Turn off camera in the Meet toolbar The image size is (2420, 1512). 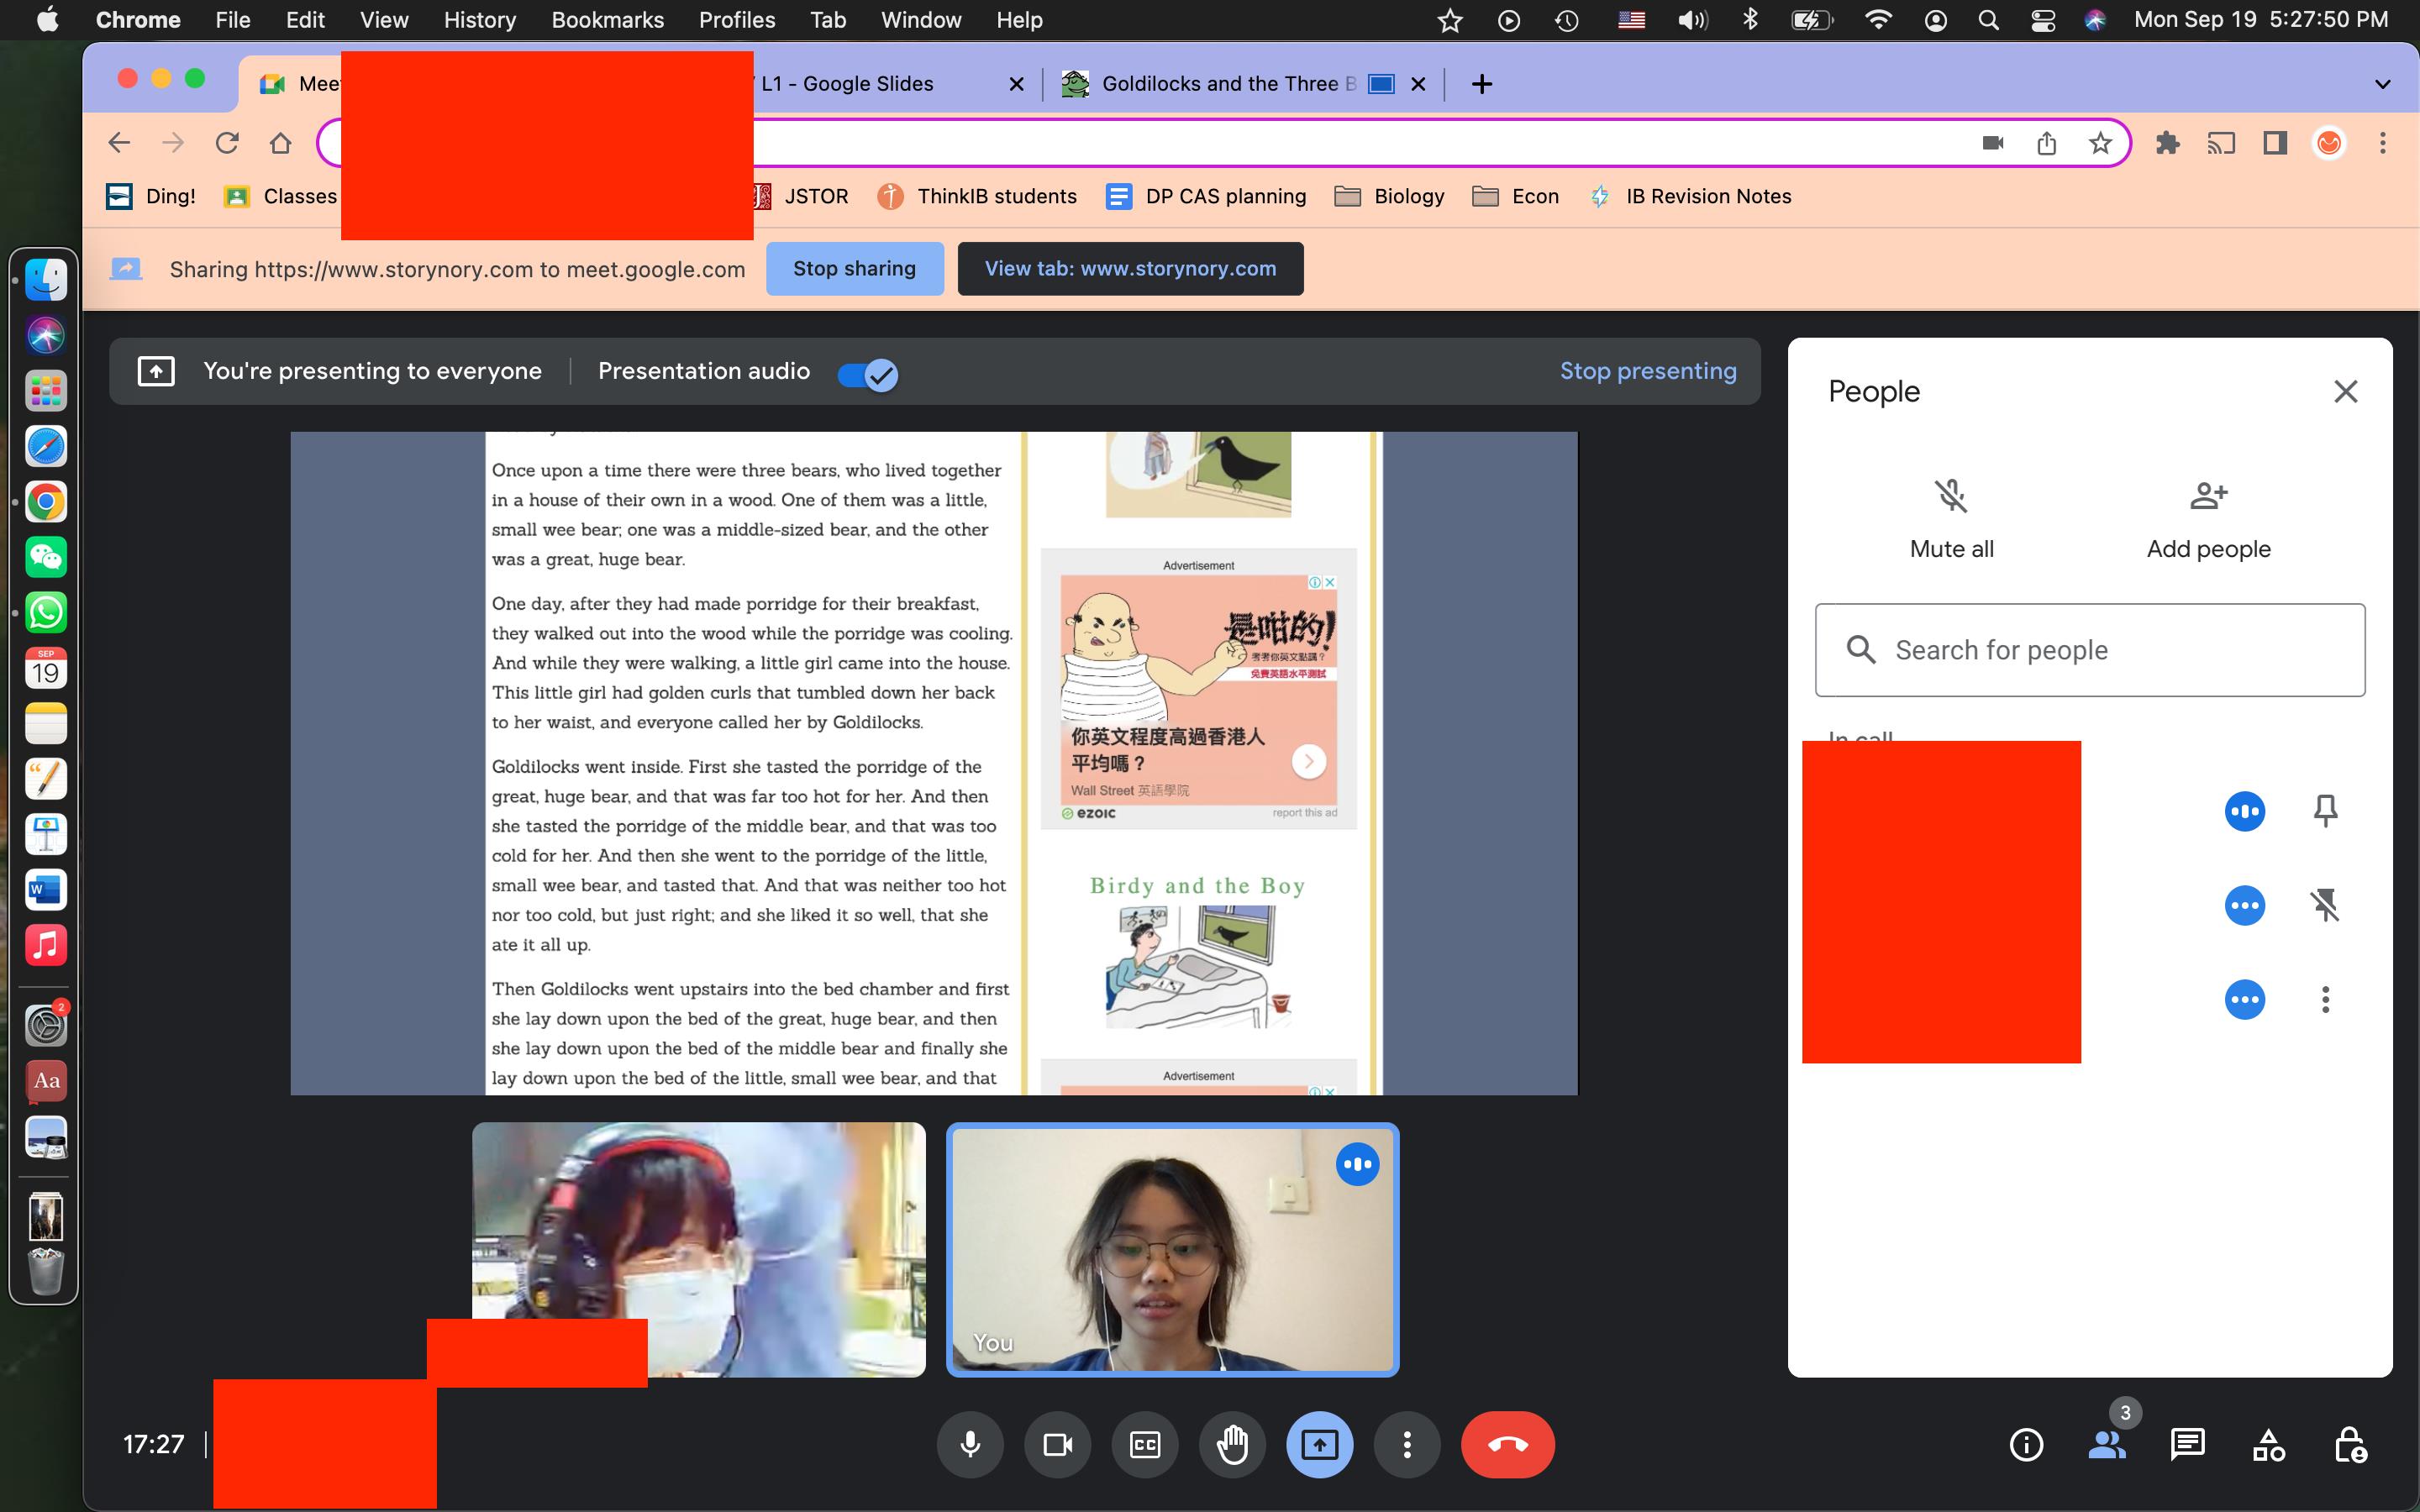point(1057,1444)
